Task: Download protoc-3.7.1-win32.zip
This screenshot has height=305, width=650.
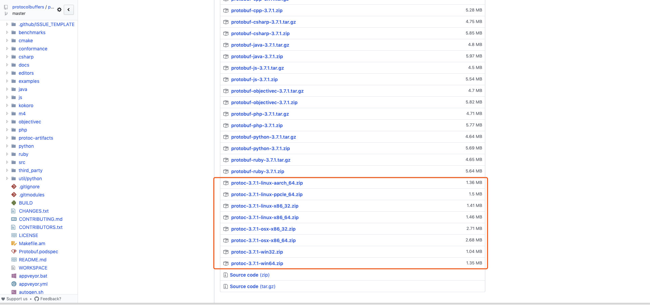Action: tap(257, 252)
